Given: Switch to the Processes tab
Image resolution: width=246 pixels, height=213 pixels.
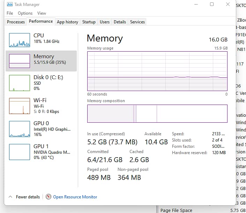Looking at the screenshot, I should [16, 22].
